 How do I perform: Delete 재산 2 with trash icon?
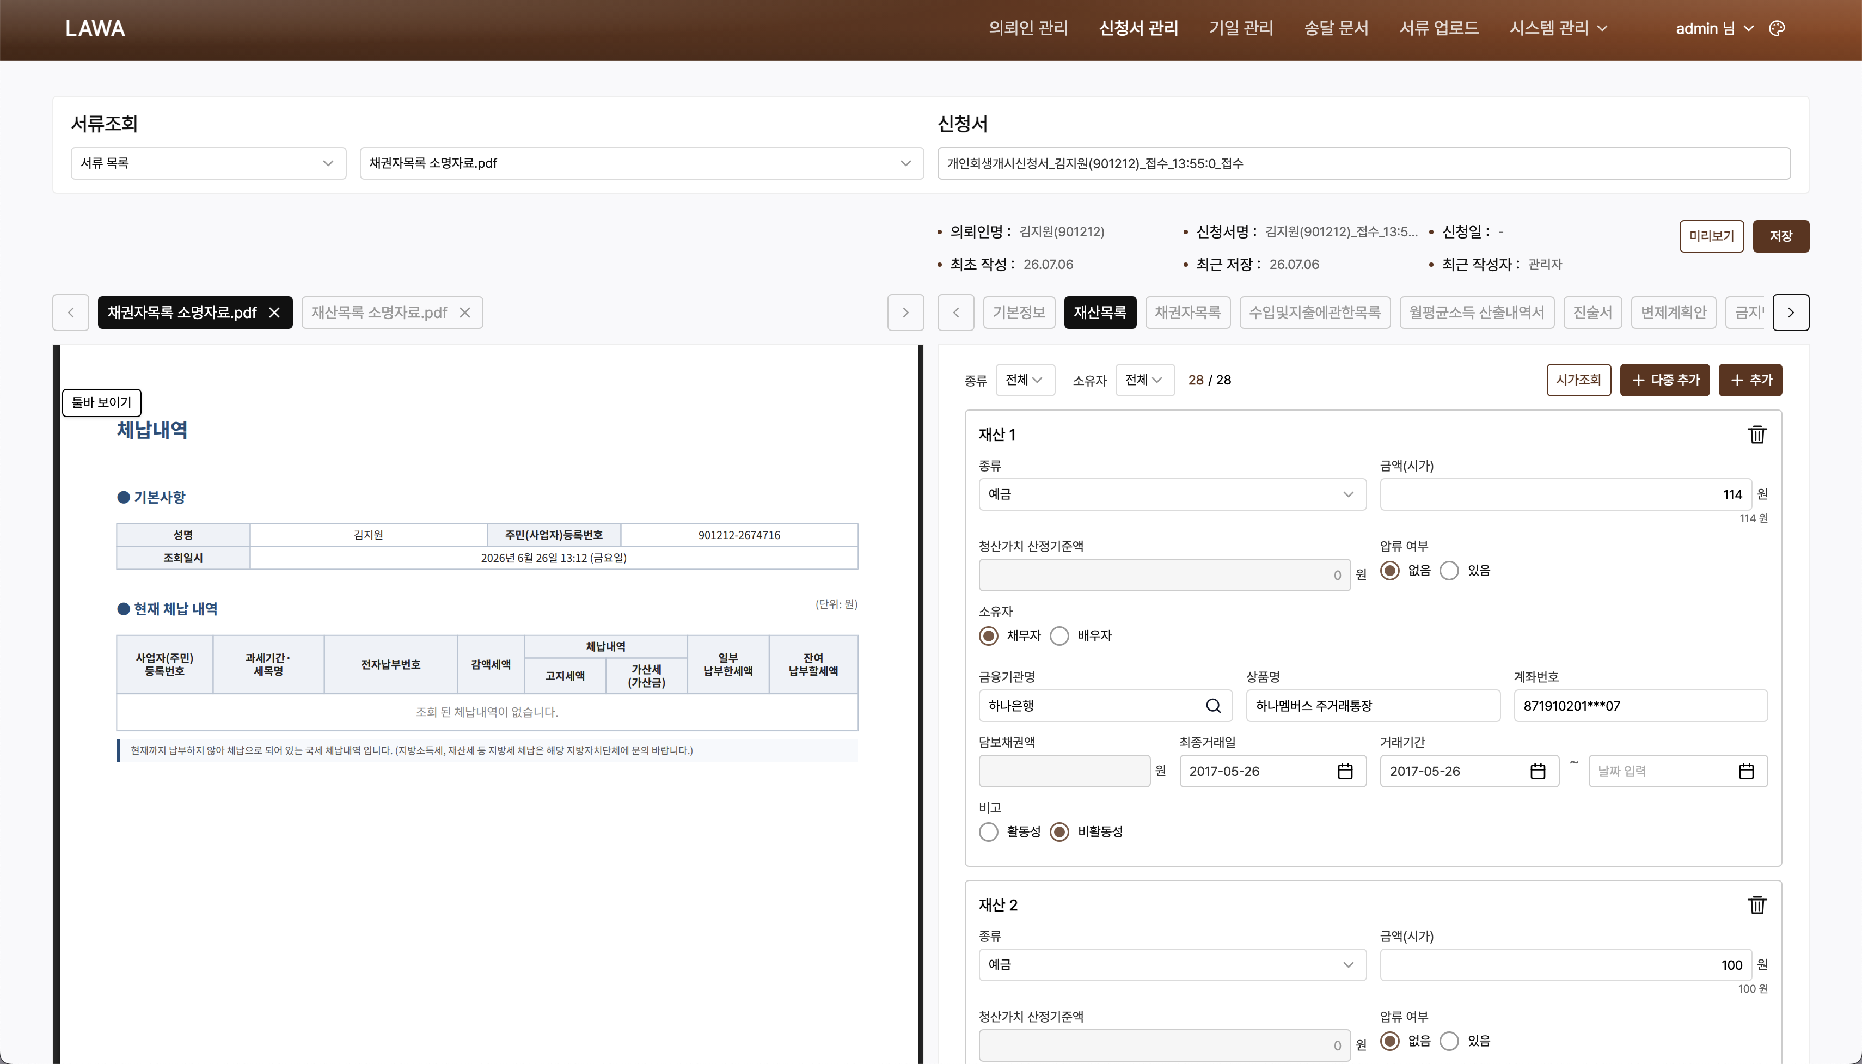point(1756,906)
